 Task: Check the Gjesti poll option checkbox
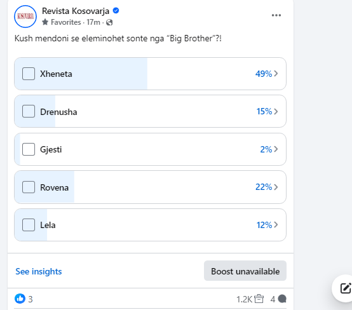29,149
